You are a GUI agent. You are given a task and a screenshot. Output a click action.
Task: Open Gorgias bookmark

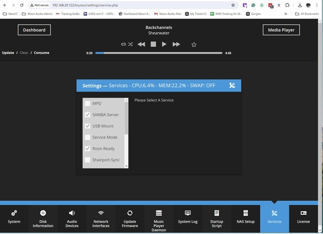253,14
